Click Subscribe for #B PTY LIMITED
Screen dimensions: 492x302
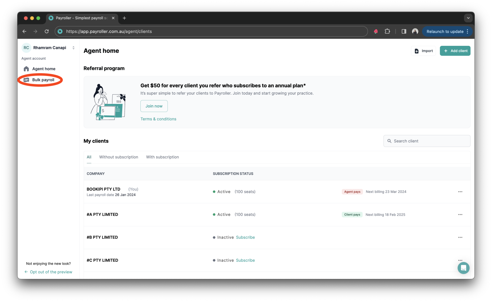(245, 237)
